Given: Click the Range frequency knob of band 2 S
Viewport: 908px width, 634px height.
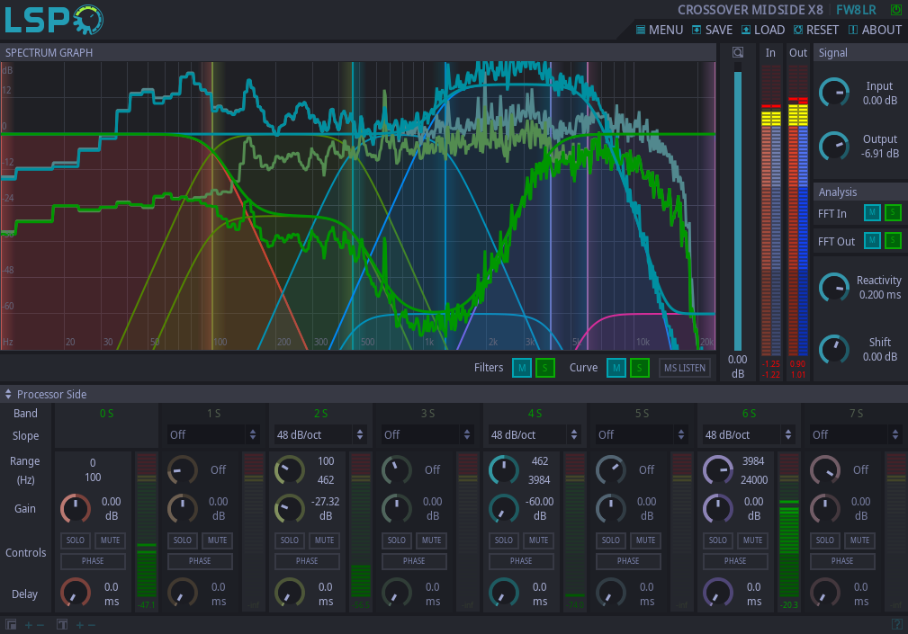Looking at the screenshot, I should (x=290, y=470).
